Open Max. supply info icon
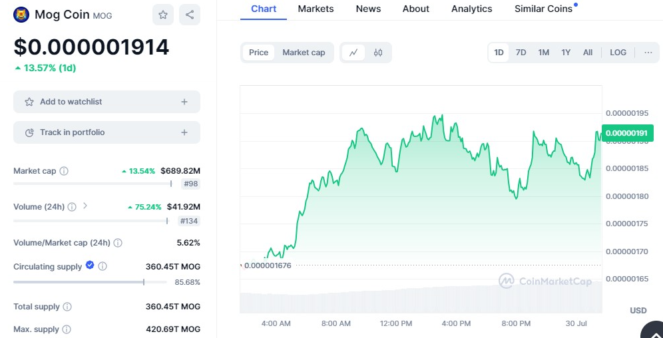 (67, 329)
